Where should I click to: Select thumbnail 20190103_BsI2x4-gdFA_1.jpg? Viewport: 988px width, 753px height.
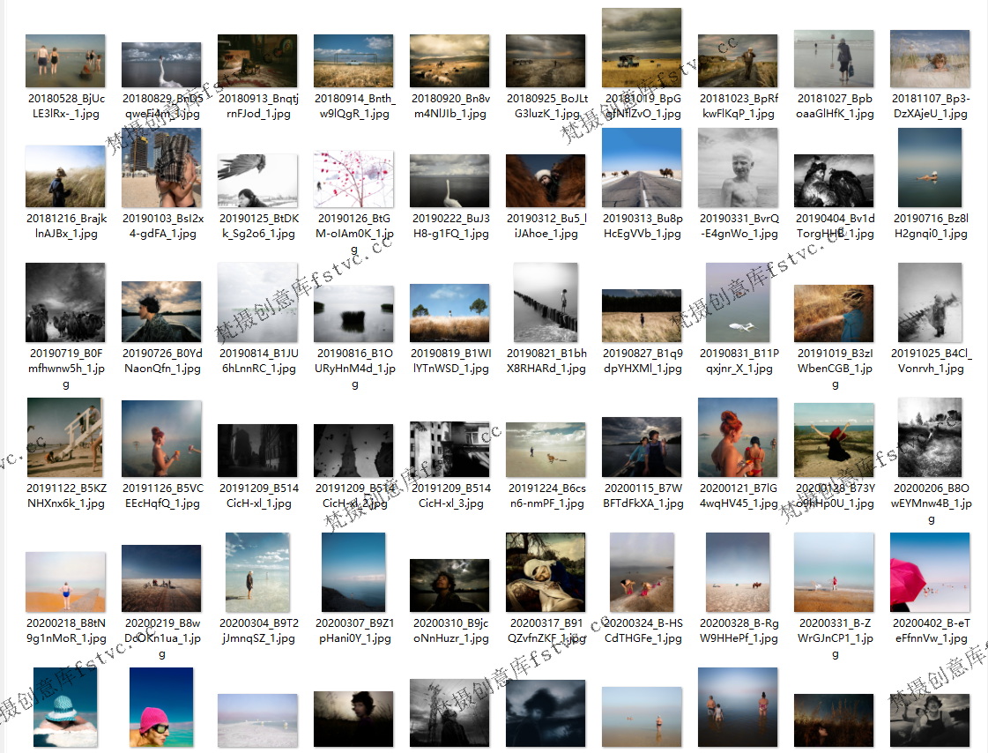[161, 167]
